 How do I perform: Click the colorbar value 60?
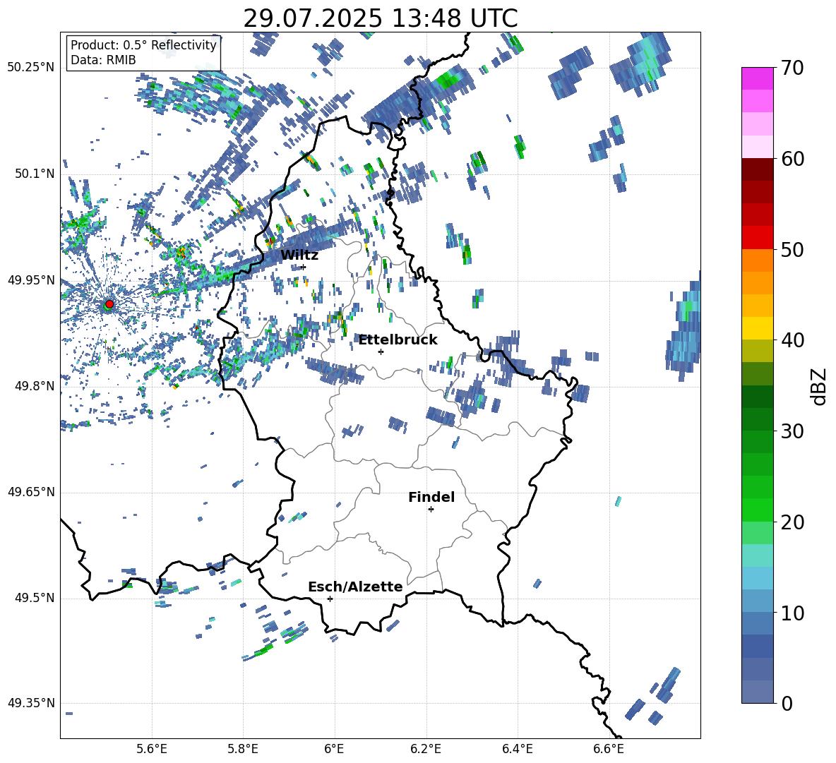click(x=792, y=158)
